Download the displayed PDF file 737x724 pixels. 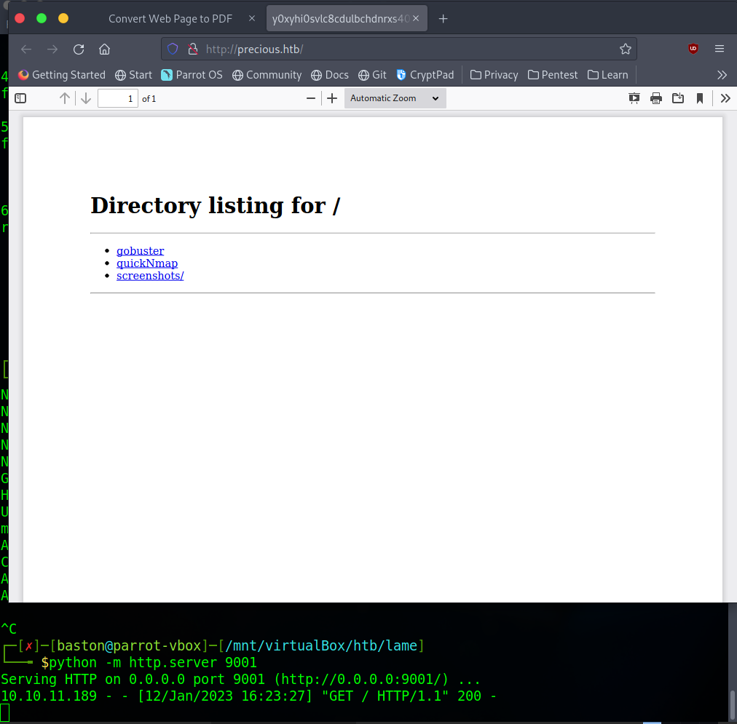(x=678, y=98)
